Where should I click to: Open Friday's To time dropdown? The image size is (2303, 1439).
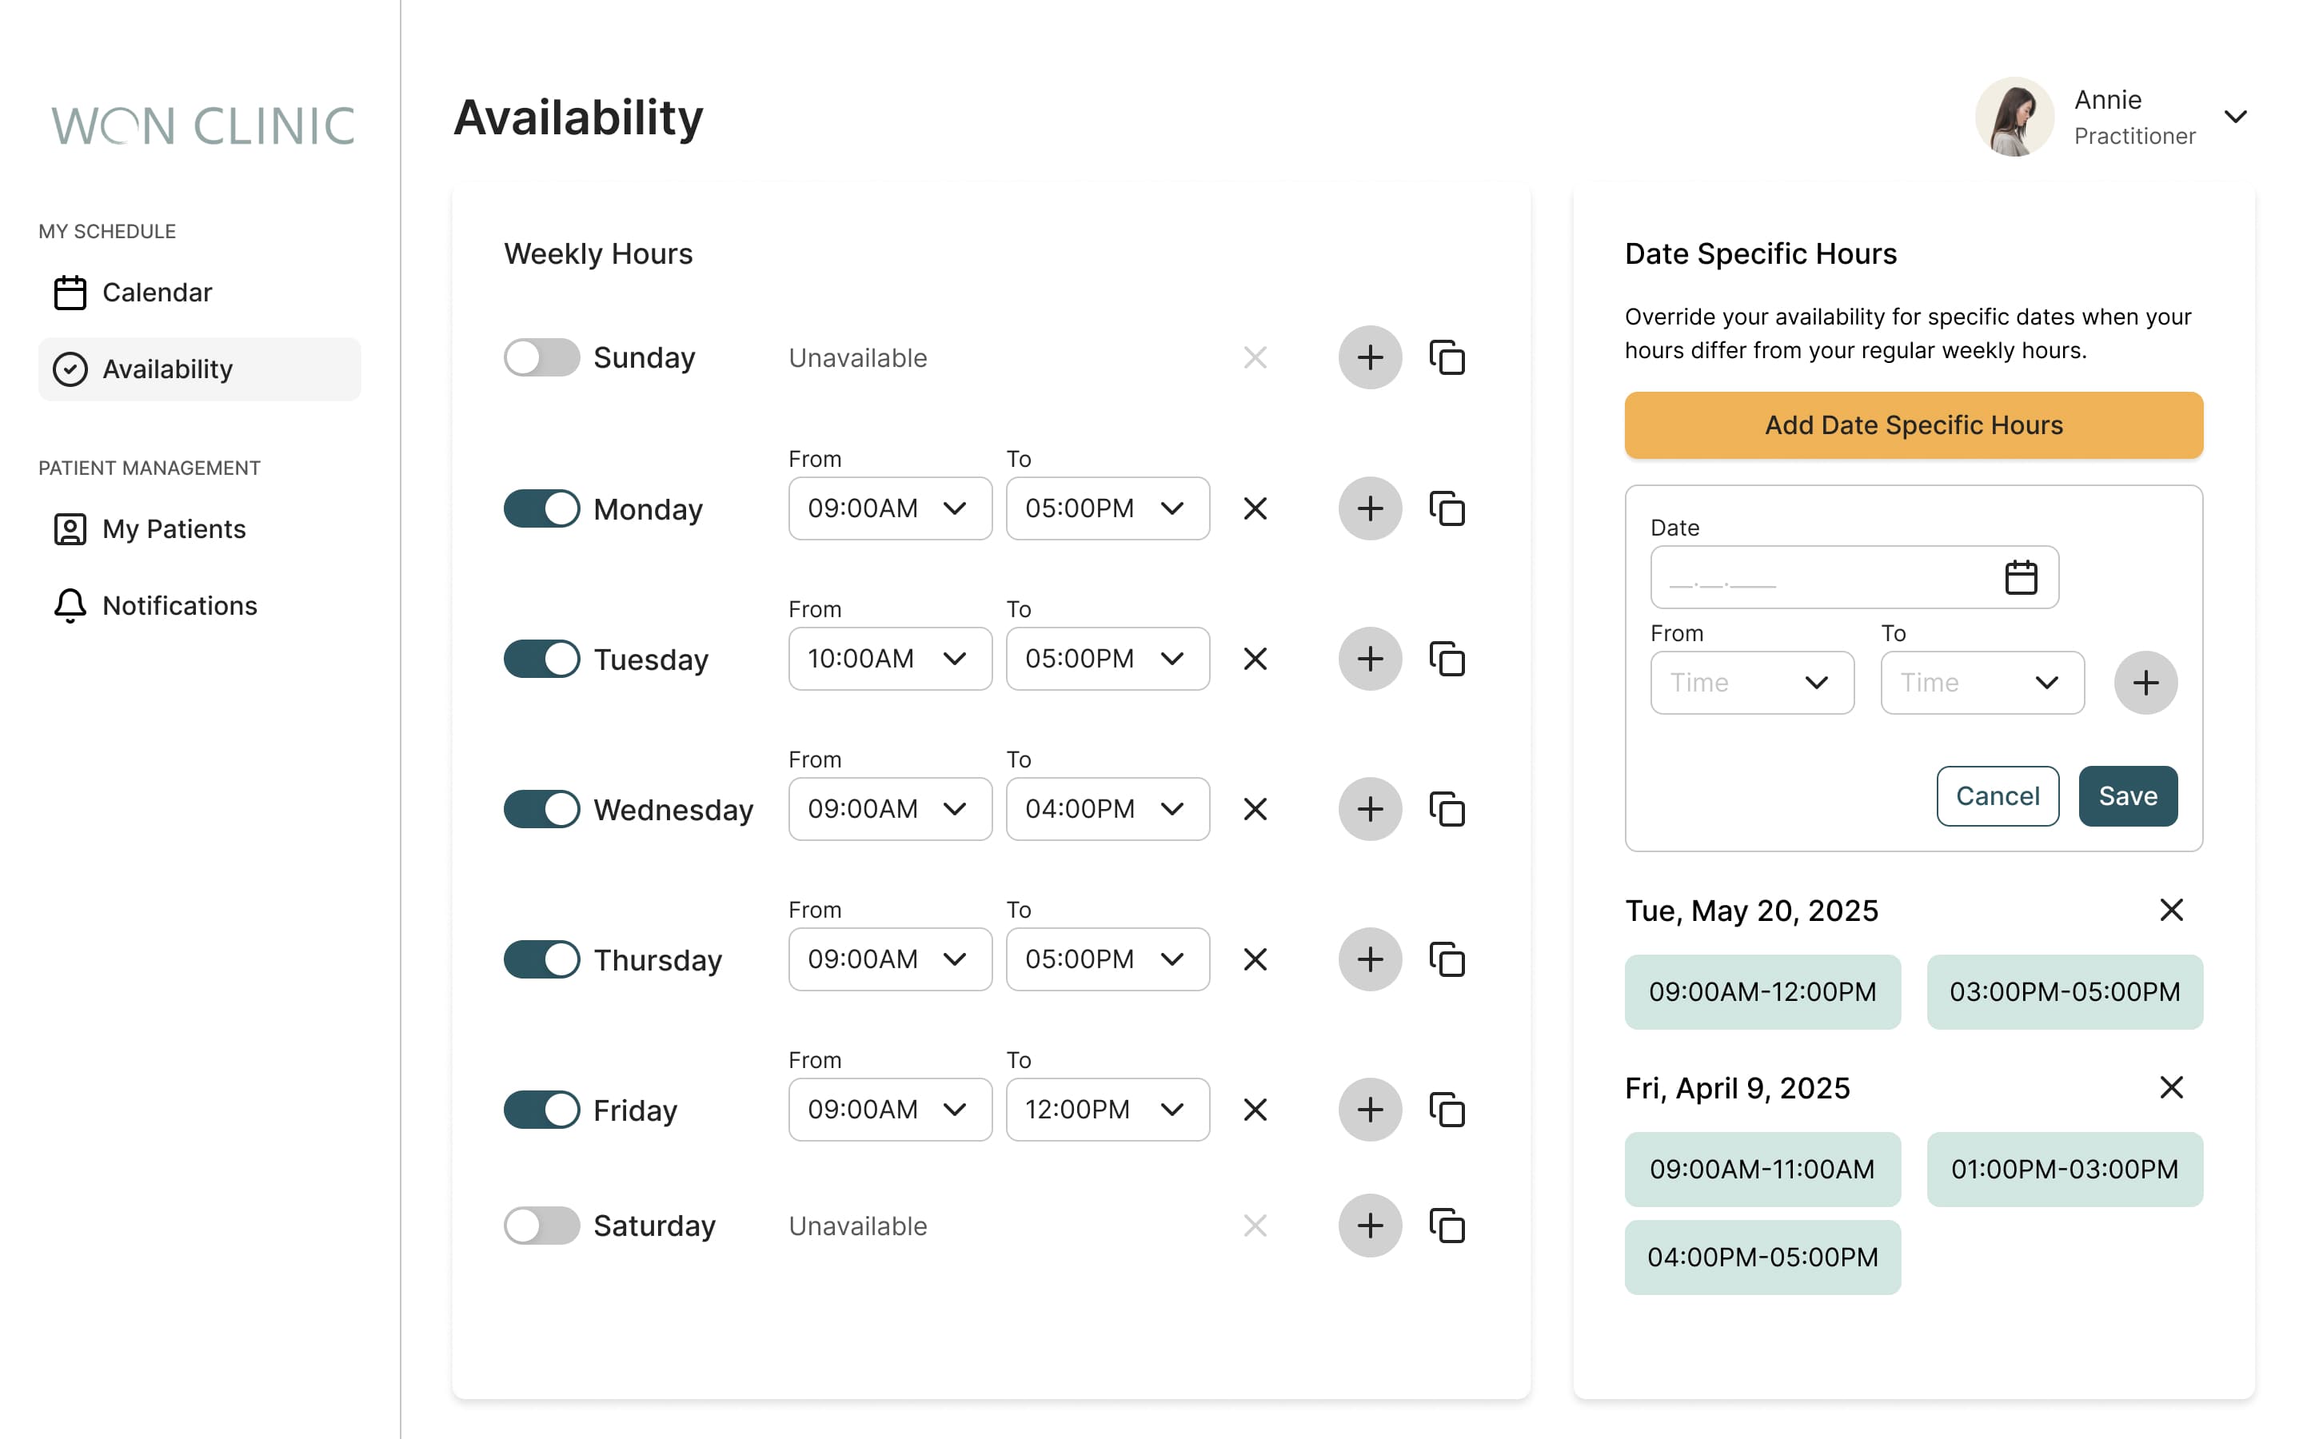1107,1110
